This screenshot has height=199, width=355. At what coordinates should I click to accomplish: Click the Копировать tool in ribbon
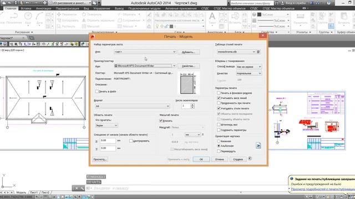(68, 20)
